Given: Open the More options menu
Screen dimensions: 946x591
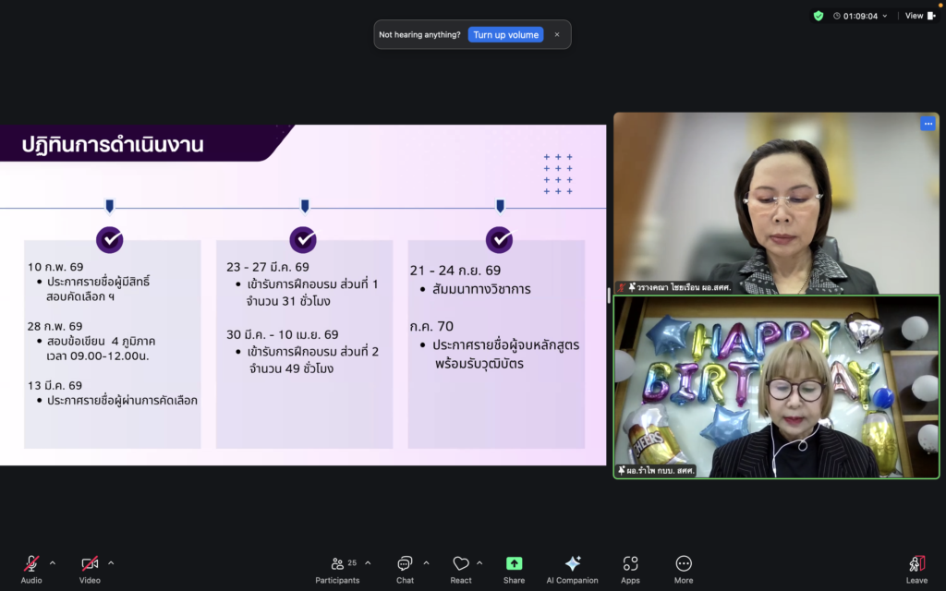Looking at the screenshot, I should [x=684, y=568].
